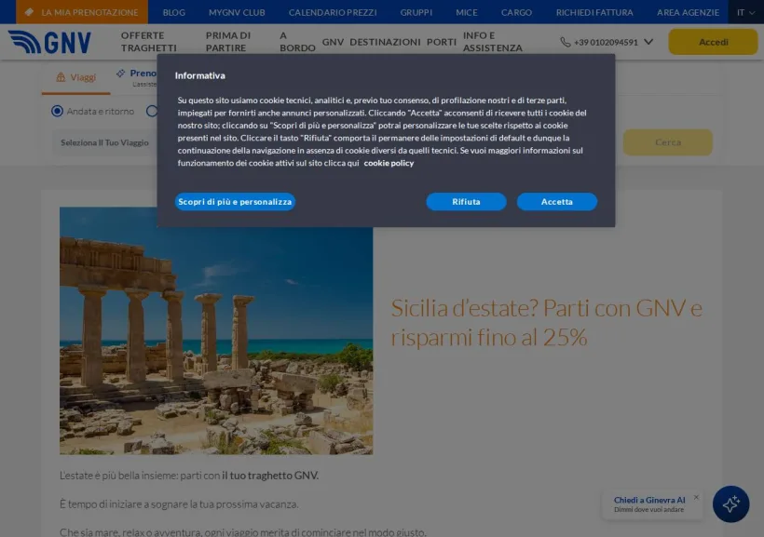Click the +39 0102094591 phone number
The width and height of the screenshot is (764, 537).
pyautogui.click(x=606, y=43)
